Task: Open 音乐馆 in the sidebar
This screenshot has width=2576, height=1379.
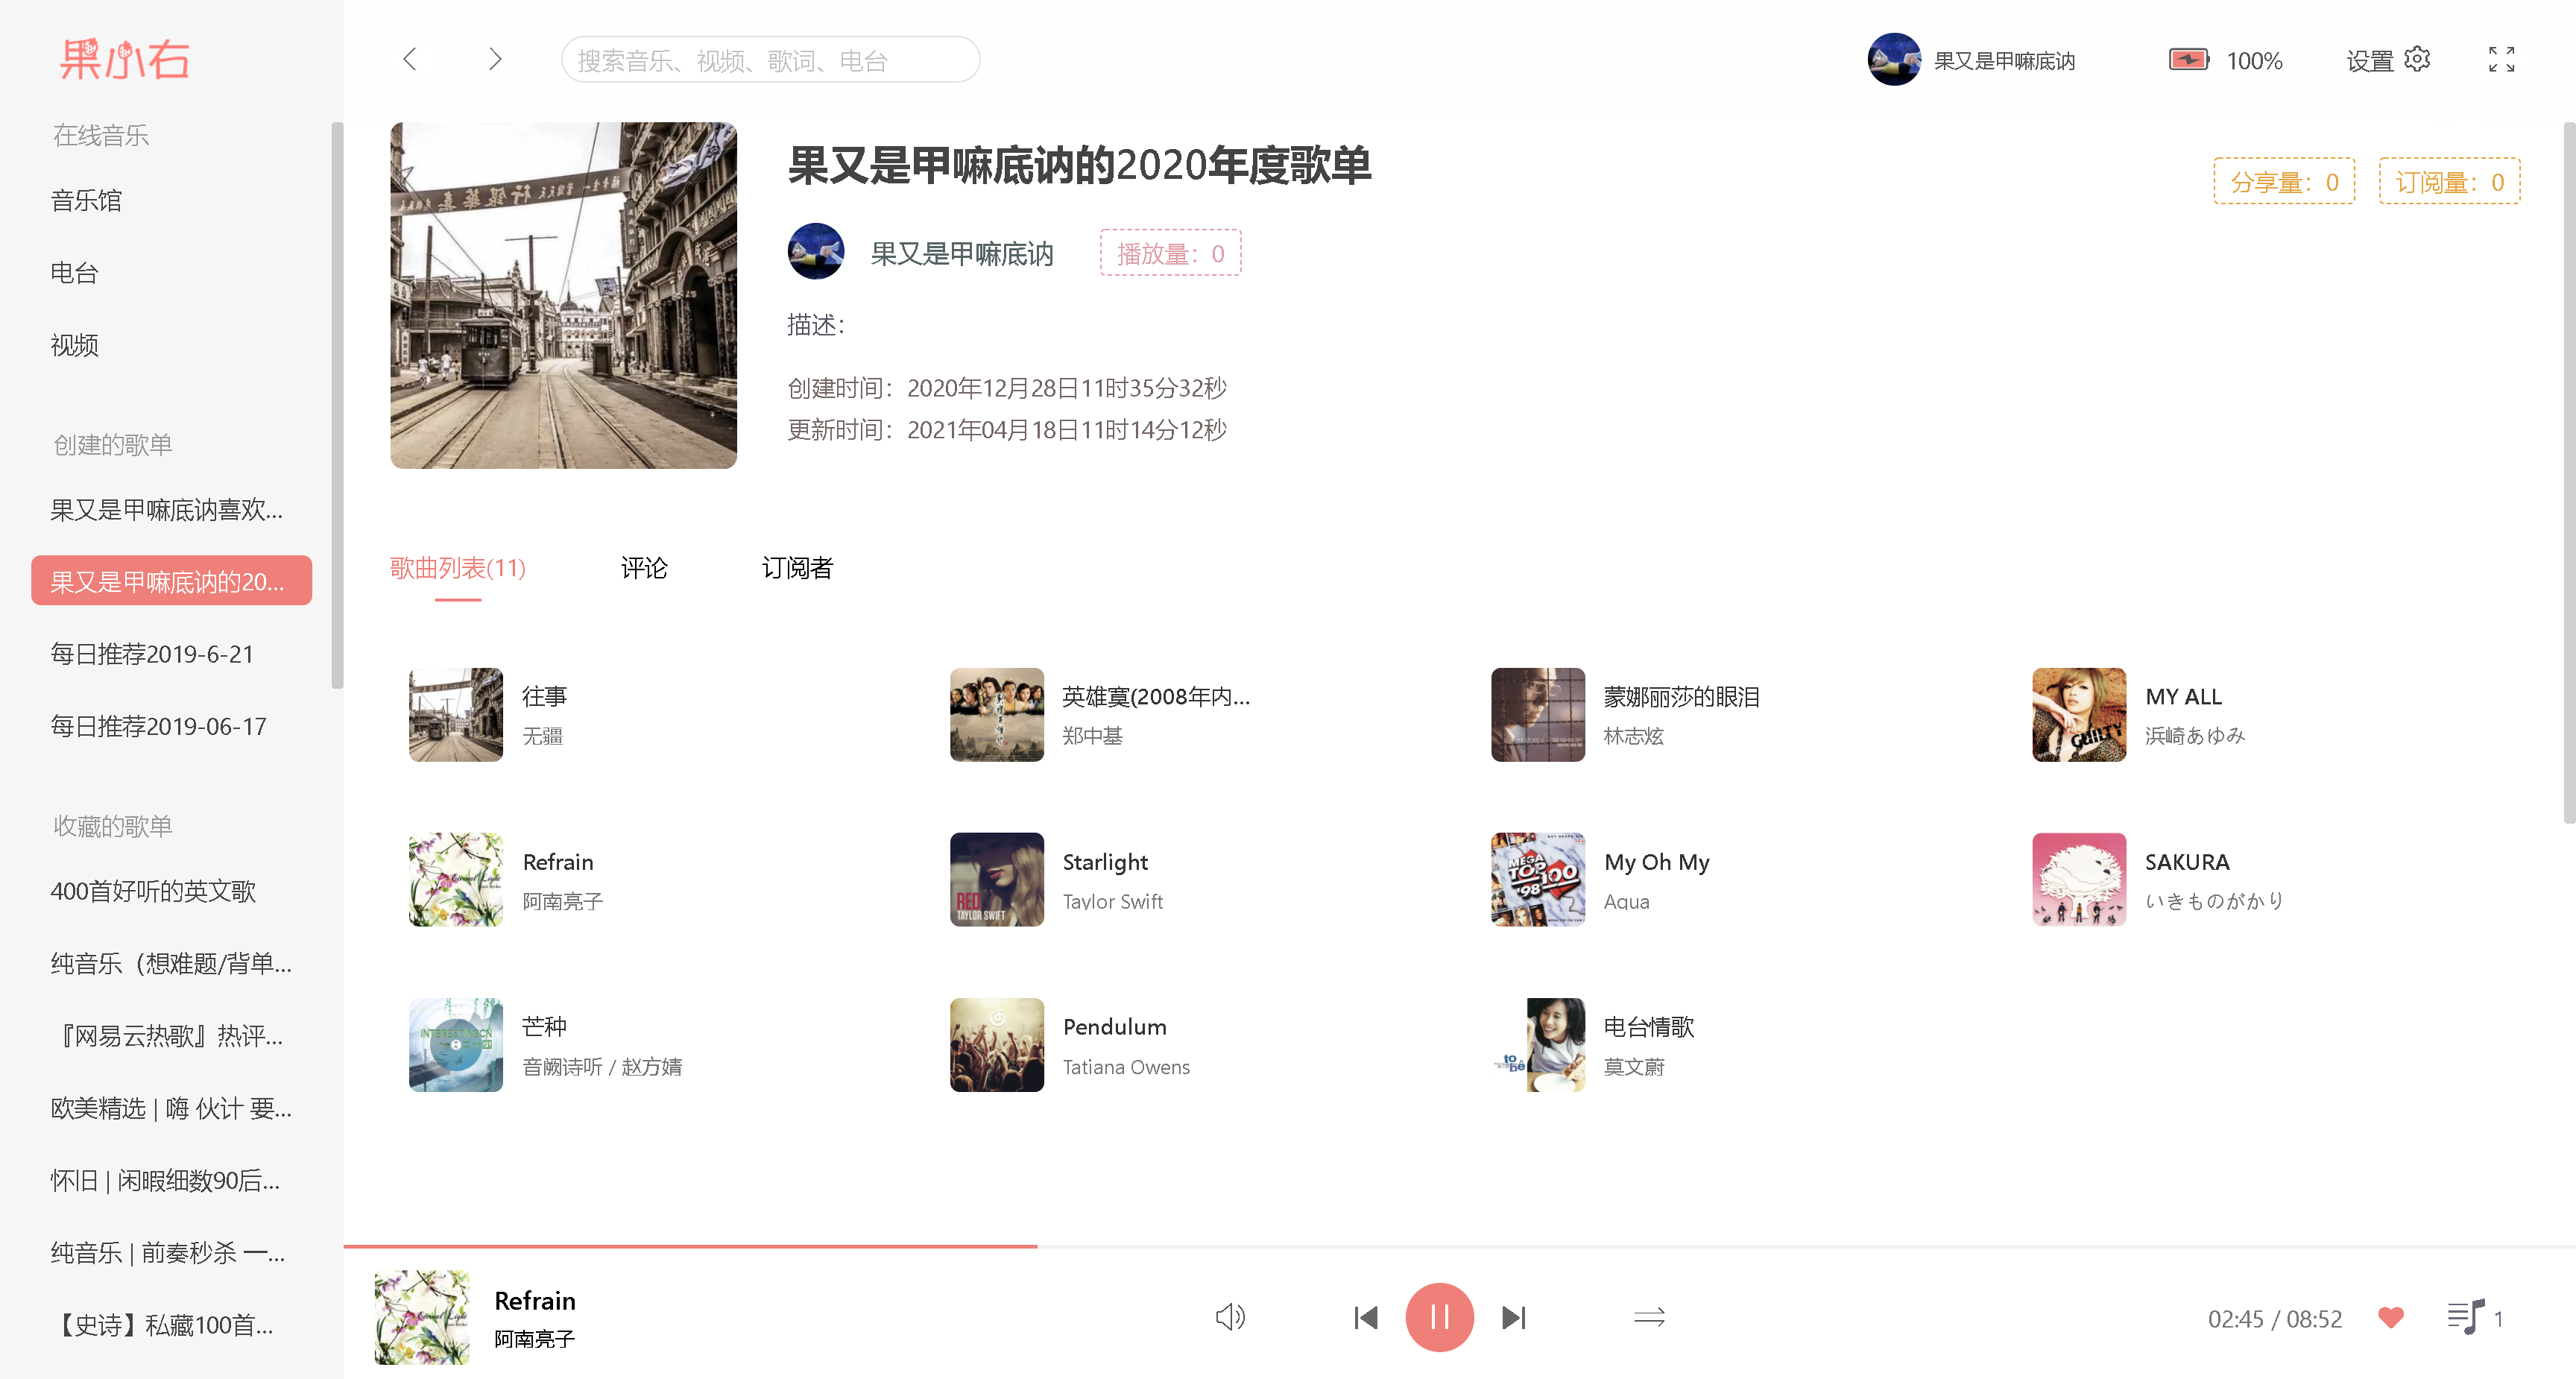Action: click(86, 200)
